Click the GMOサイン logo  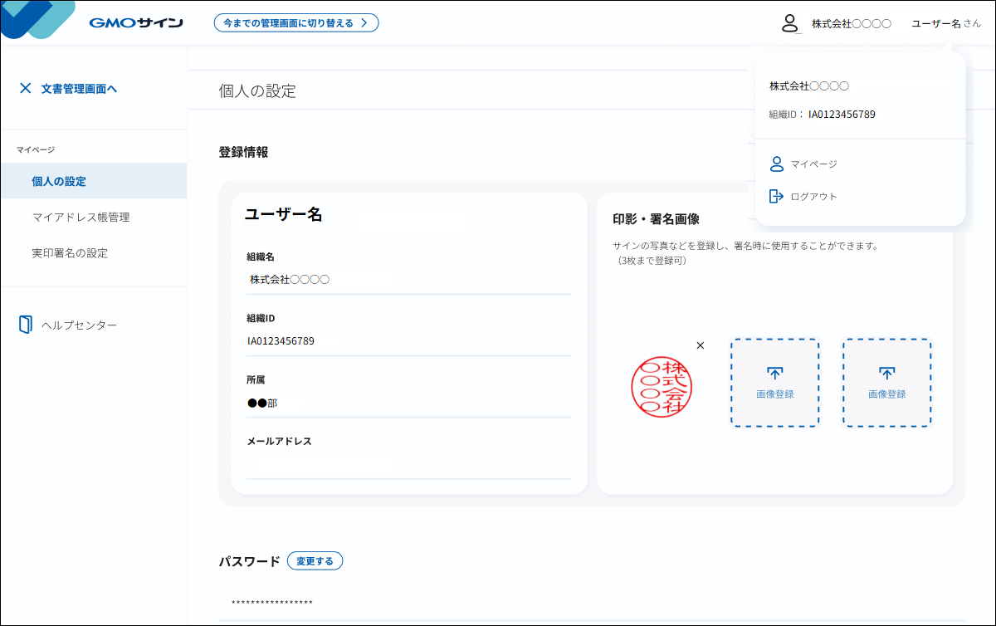click(x=137, y=23)
